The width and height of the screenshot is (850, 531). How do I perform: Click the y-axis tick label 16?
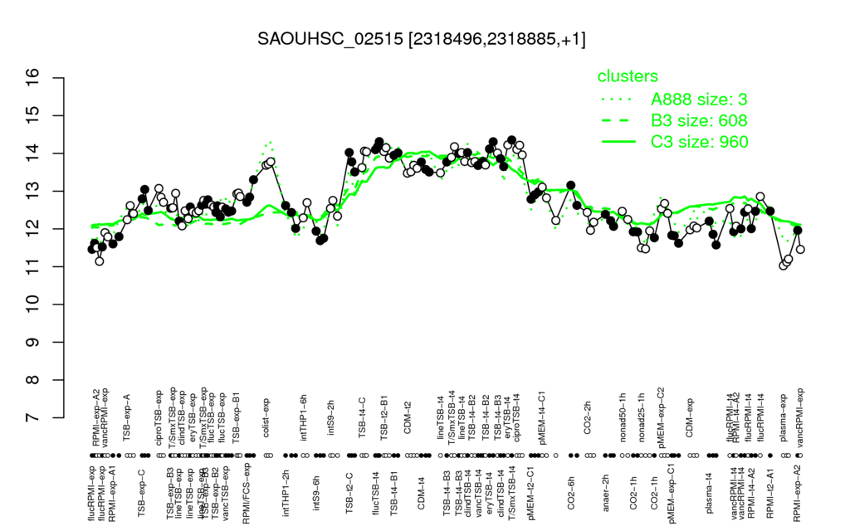pos(32,78)
